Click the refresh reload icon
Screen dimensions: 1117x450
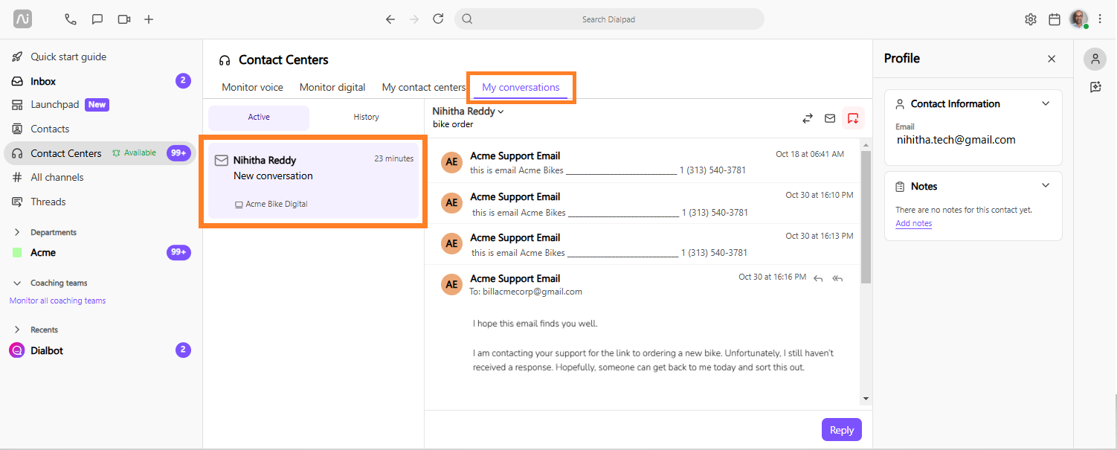coord(438,19)
